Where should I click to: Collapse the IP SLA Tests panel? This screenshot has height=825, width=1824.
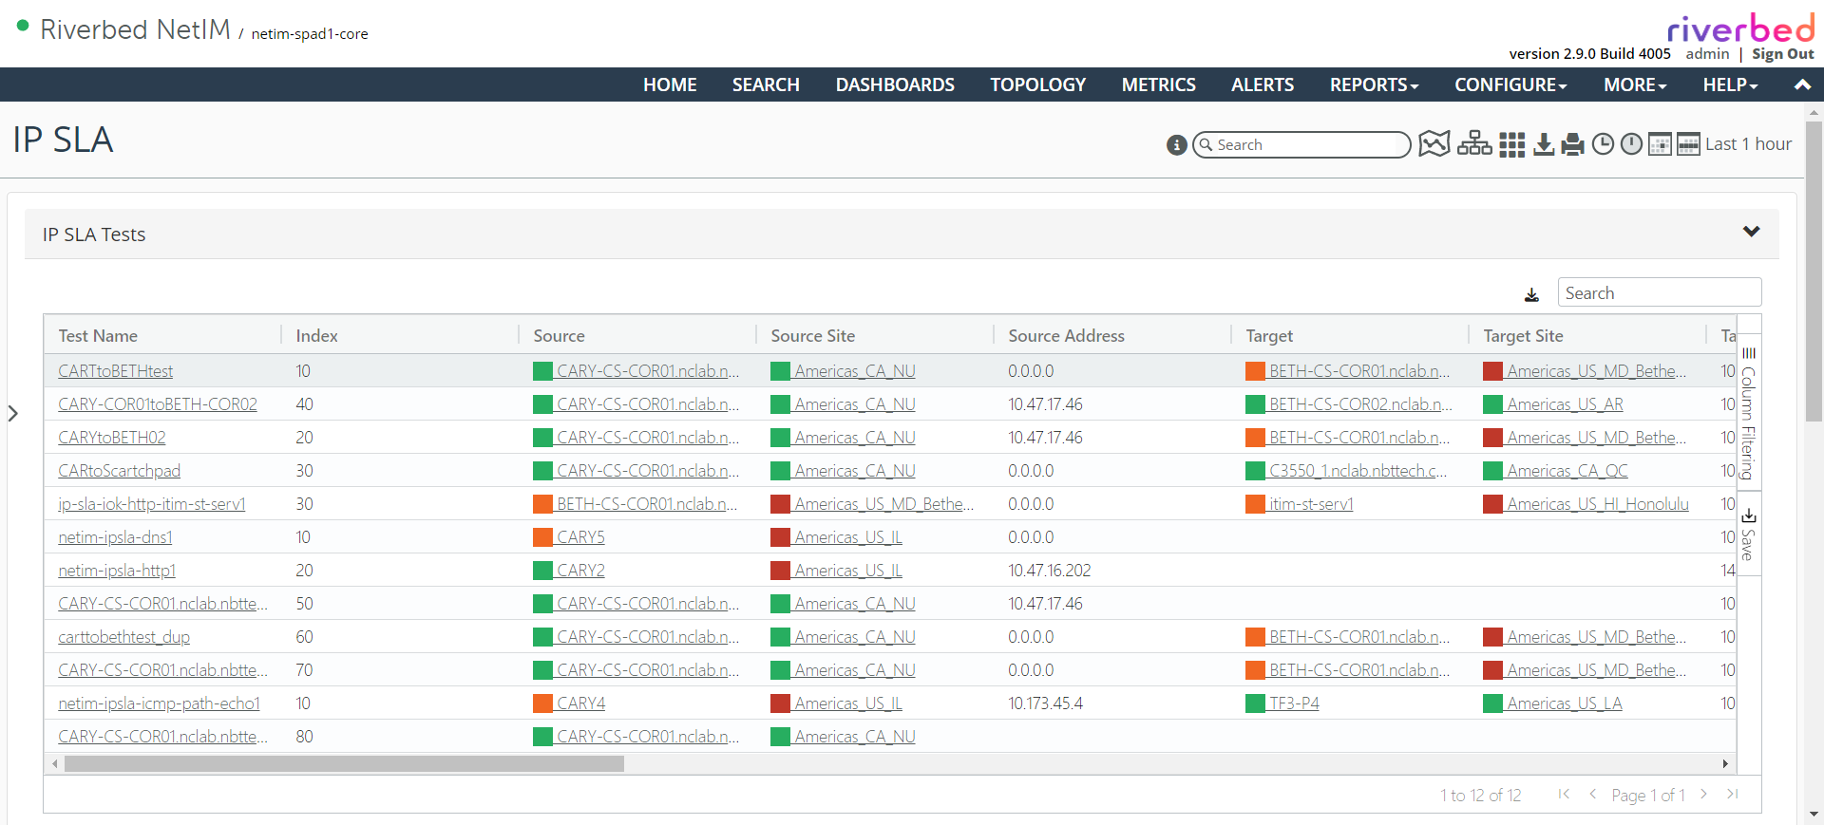click(1751, 233)
